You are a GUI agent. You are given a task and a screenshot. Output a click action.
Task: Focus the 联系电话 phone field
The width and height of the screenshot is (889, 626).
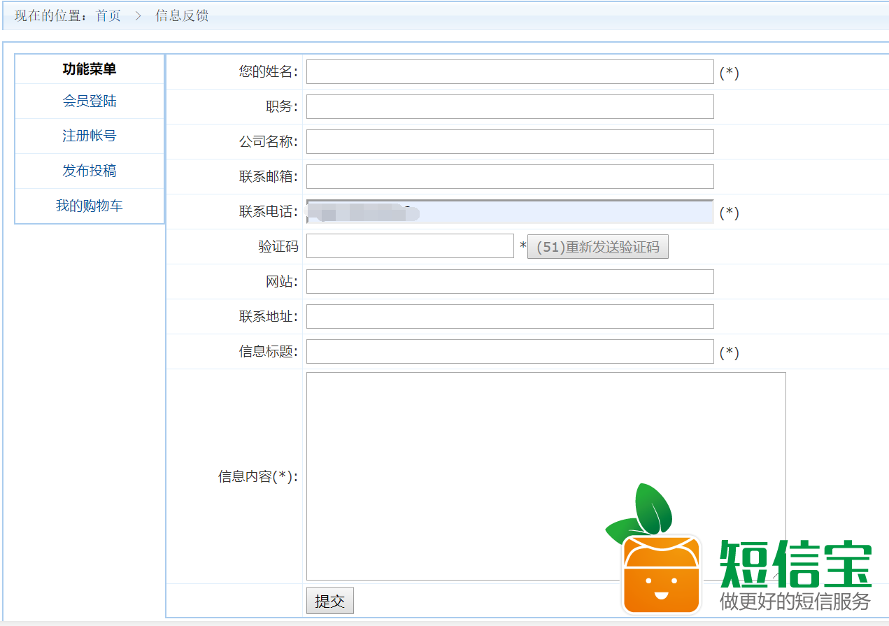coord(509,212)
